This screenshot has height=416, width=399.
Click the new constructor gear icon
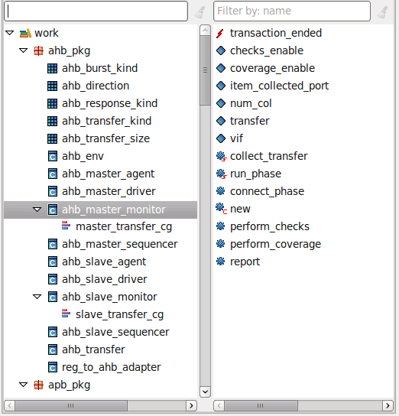222,209
